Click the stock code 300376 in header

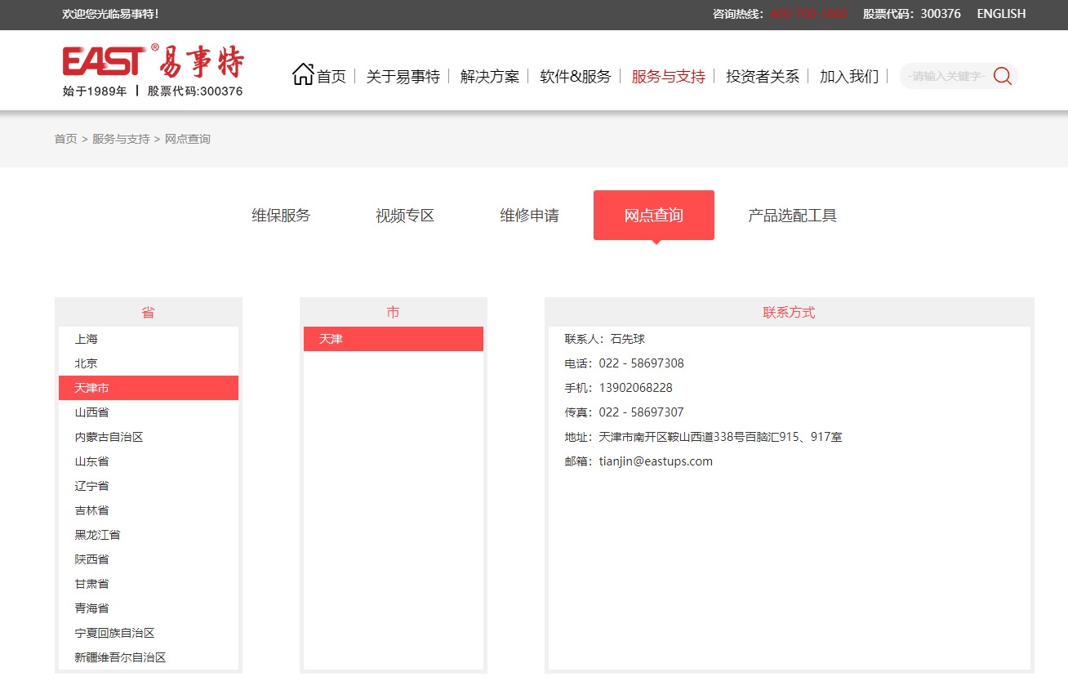click(x=941, y=14)
